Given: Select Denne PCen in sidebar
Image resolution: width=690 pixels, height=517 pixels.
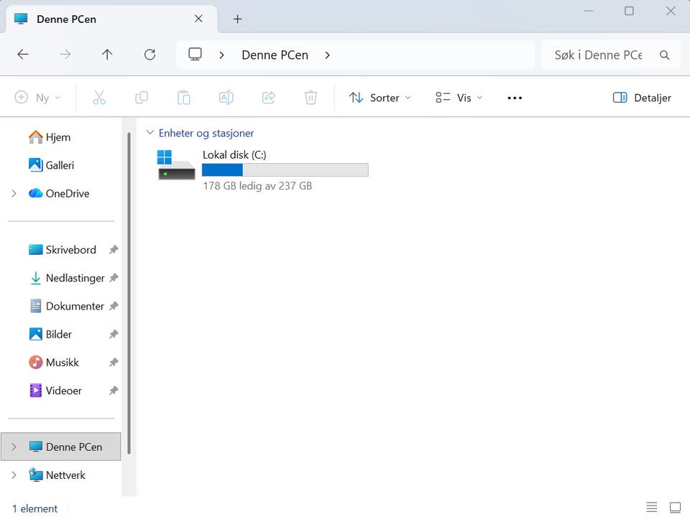Looking at the screenshot, I should point(60,447).
